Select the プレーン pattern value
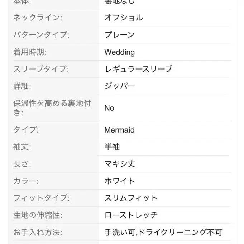The height and width of the screenshot is (244, 244). (x=119, y=35)
